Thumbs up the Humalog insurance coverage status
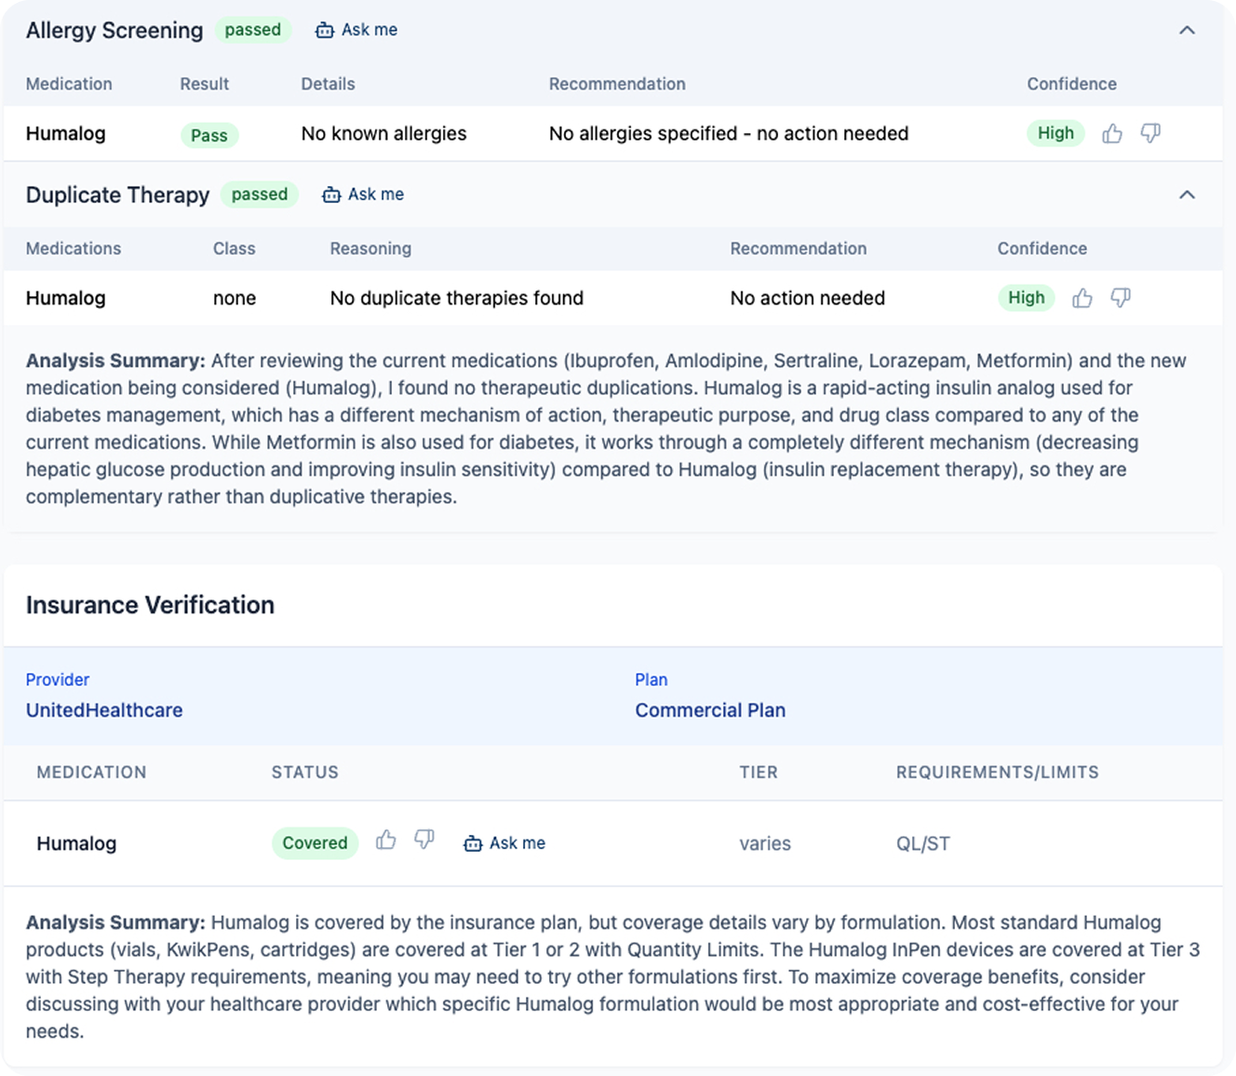This screenshot has width=1236, height=1076. pyautogui.click(x=386, y=841)
